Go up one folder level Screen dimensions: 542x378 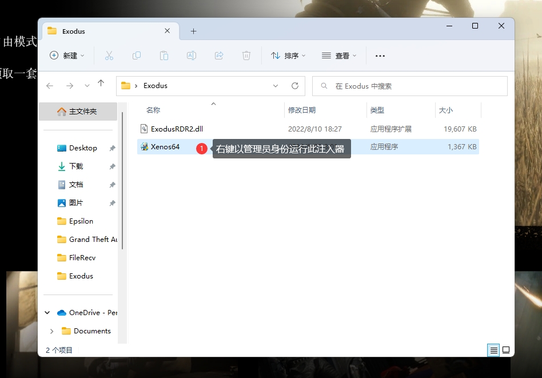[x=101, y=83]
